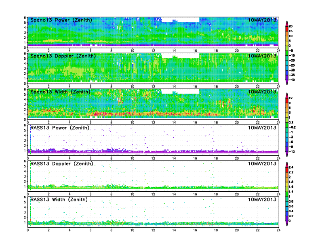This screenshot has width=320, height=247.
Task: Click the 'RASS13 Doppler (Zenith)' panel title
Action: (62, 163)
